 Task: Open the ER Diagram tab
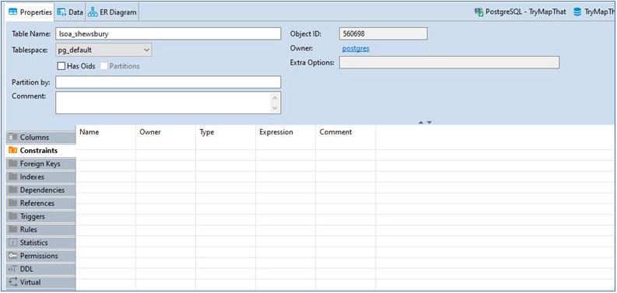click(112, 12)
